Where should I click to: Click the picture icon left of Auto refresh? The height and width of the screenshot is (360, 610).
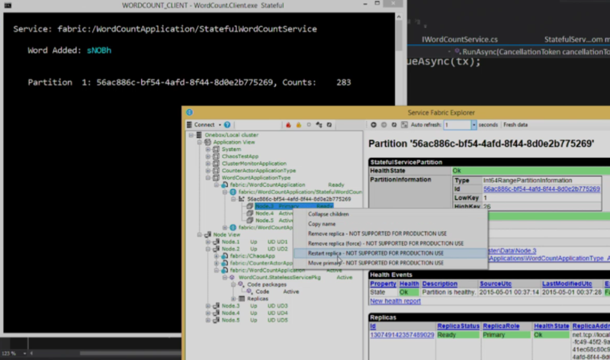tap(404, 124)
